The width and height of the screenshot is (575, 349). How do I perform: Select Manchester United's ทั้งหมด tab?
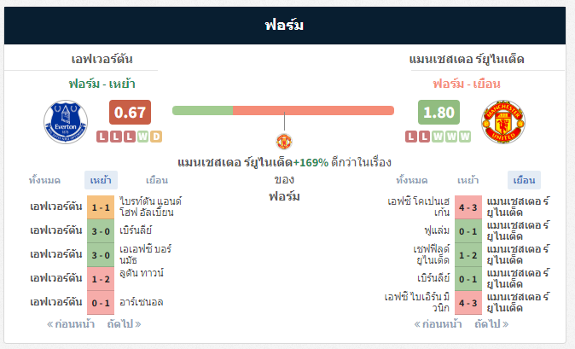pyautogui.click(x=411, y=180)
